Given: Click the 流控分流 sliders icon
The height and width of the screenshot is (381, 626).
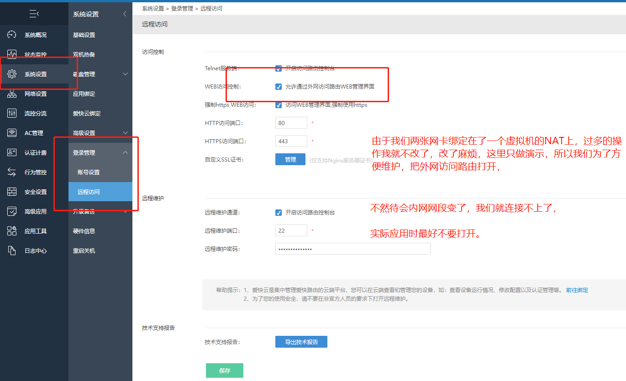Looking at the screenshot, I should (12, 113).
